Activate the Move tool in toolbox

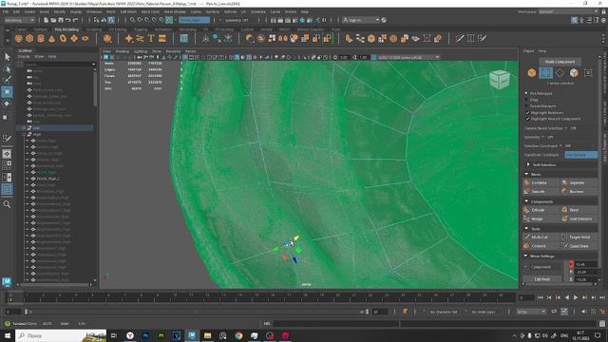tap(7, 92)
